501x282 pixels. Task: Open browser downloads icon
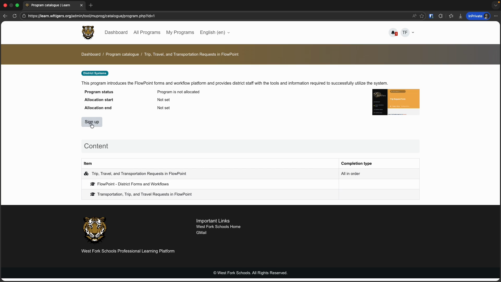point(461,16)
